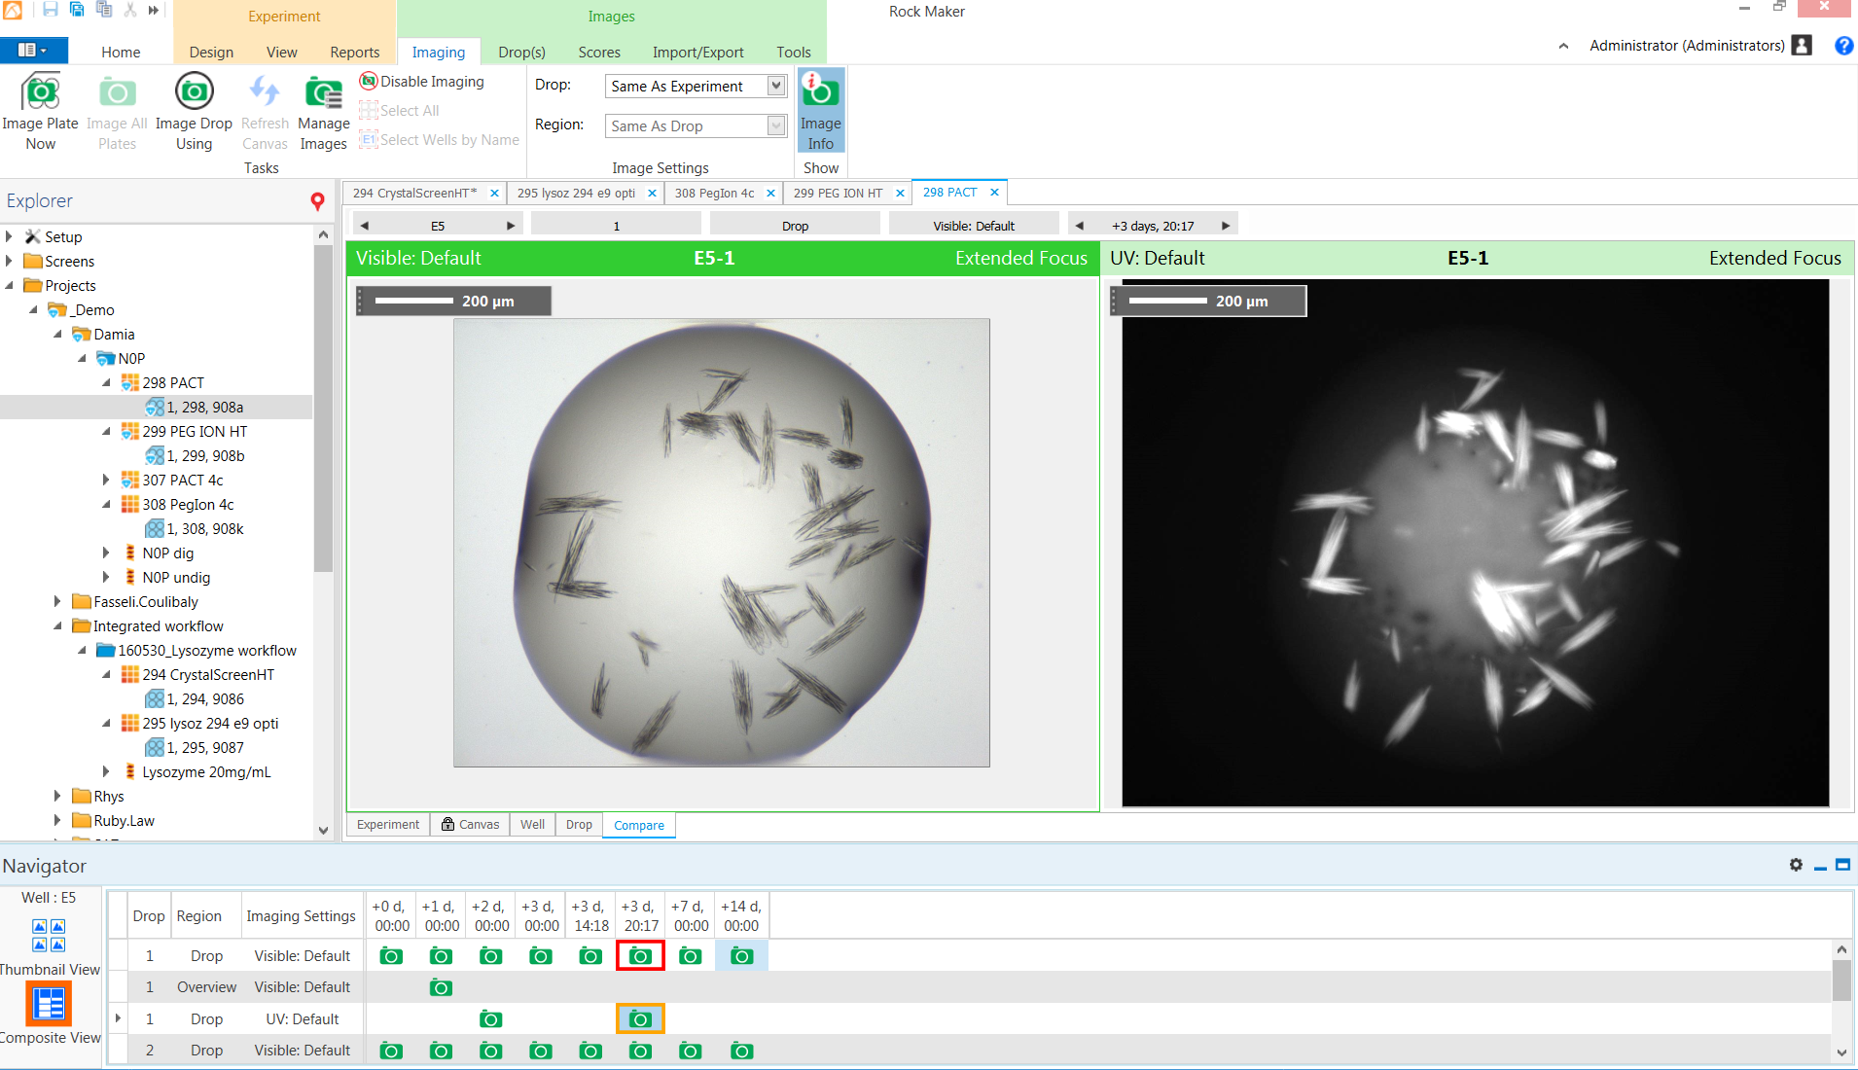Select the UV Default image at +3d 20:17
Screen dimensions: 1858x1070
point(640,1019)
